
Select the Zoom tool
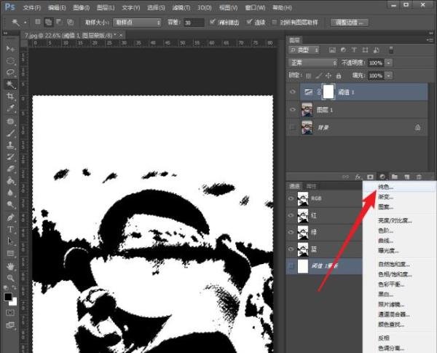(10, 278)
